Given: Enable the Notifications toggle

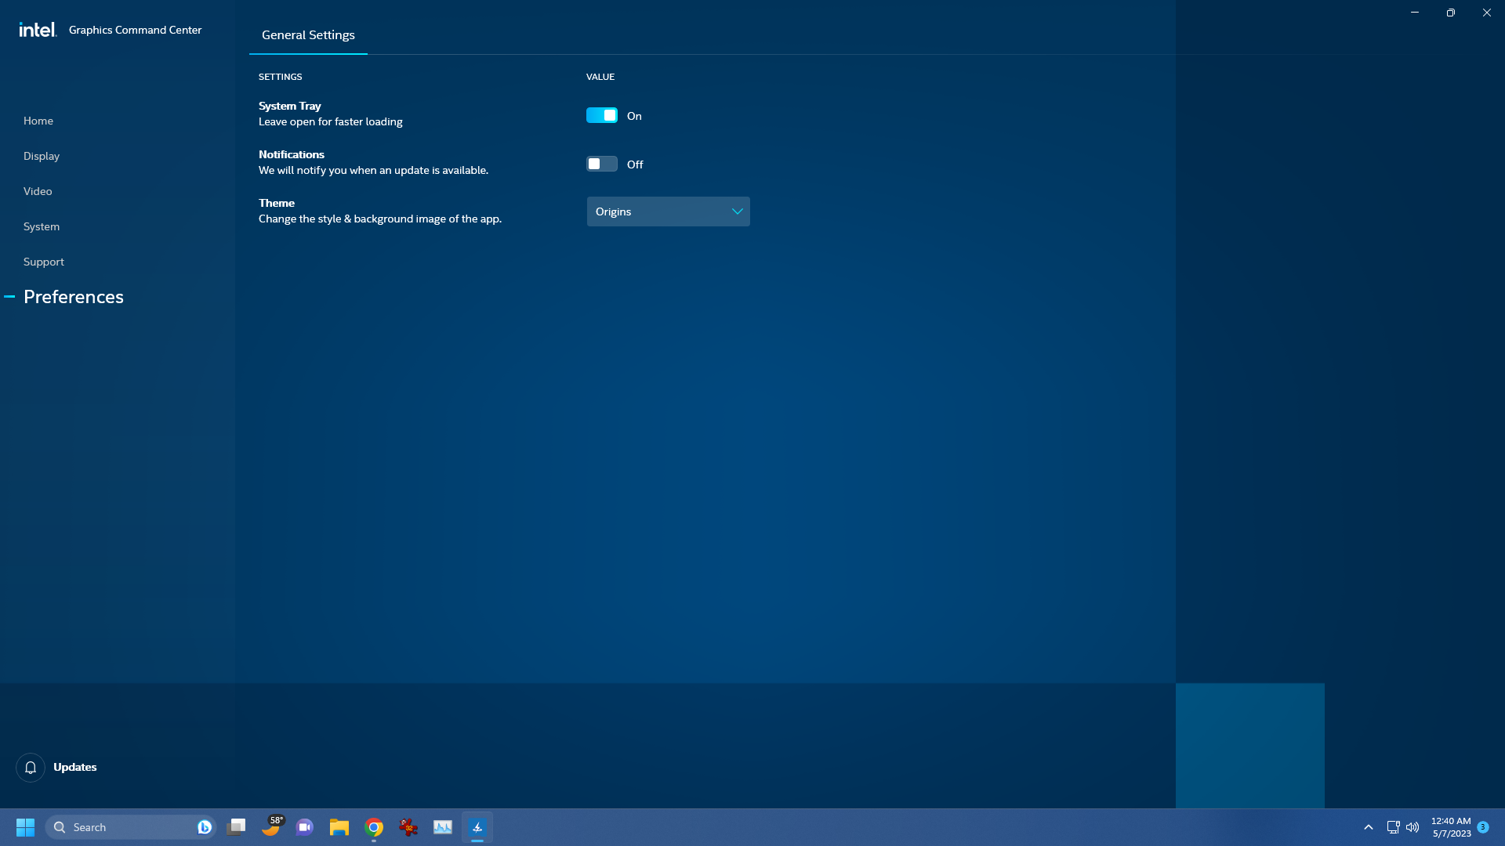Looking at the screenshot, I should 600,164.
